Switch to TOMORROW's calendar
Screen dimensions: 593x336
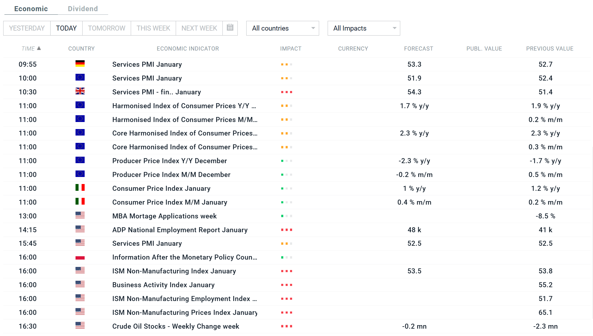point(106,28)
